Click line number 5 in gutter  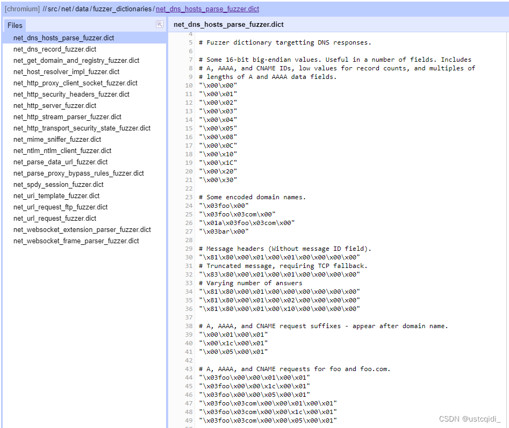[x=191, y=42]
